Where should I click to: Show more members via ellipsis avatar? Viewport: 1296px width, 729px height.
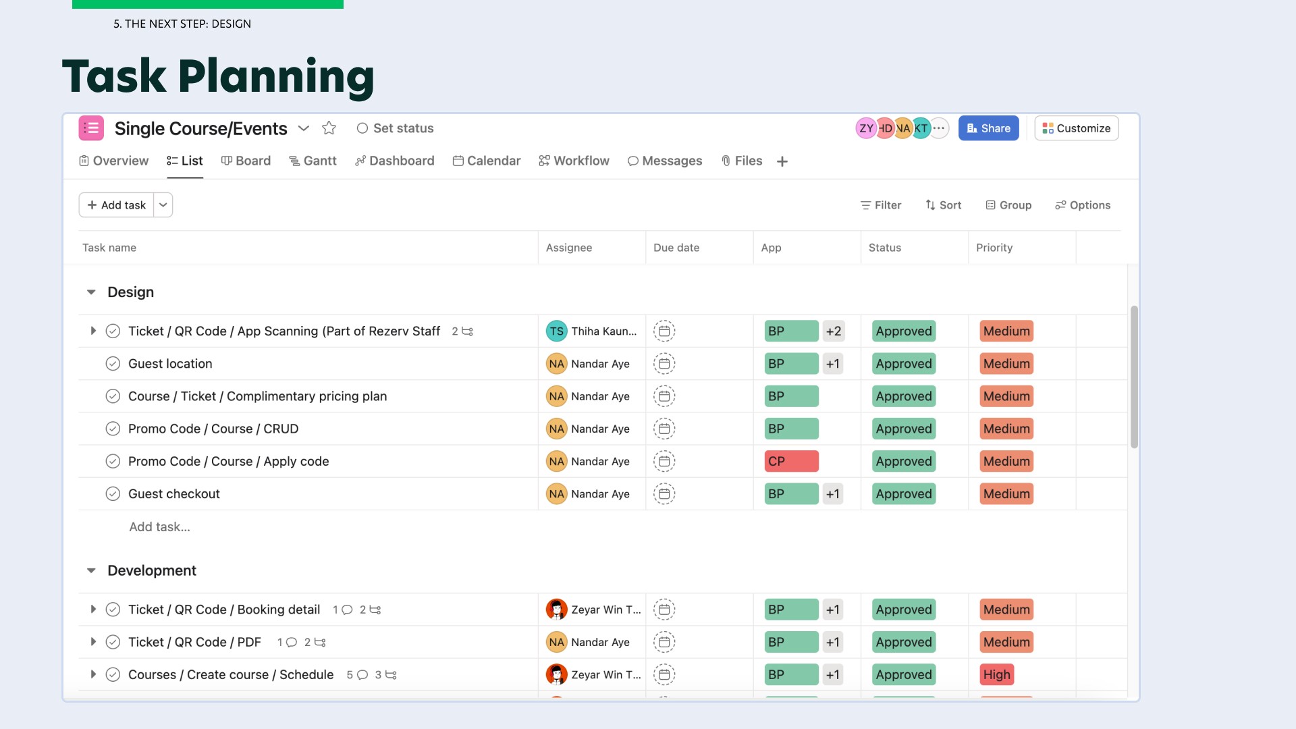point(939,128)
